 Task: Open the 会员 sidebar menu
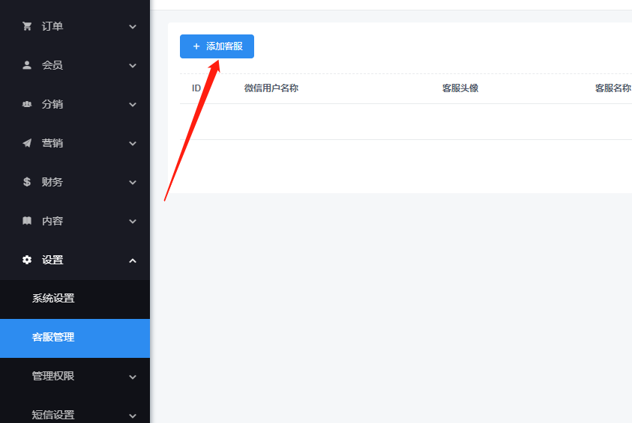click(75, 65)
